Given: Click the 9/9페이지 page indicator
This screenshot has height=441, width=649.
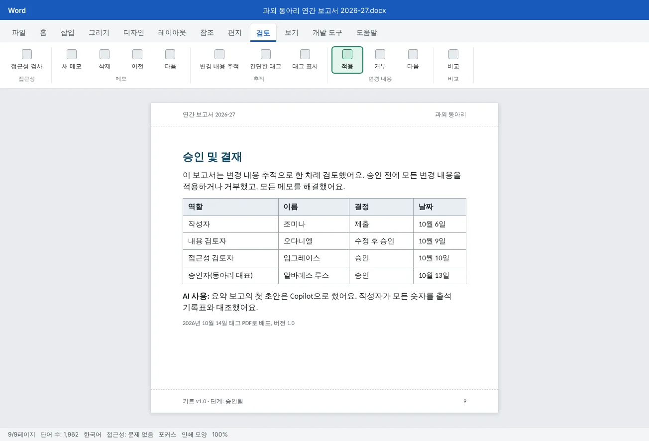Looking at the screenshot, I should tap(21, 435).
